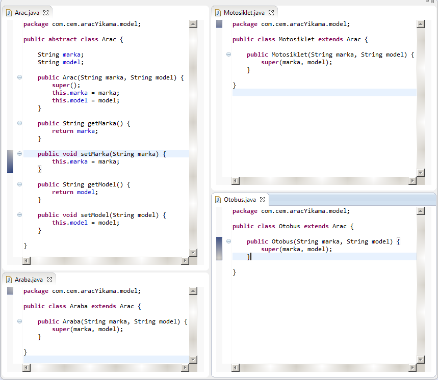Collapse the getMarka method fold marker
The height and width of the screenshot is (380, 438).
[x=19, y=123]
